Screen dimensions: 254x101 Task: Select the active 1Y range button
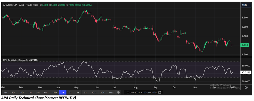click(63, 92)
